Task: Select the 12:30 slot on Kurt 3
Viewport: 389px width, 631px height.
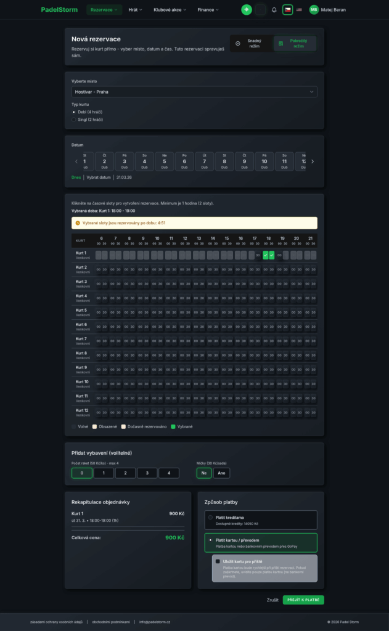Action: coord(188,283)
